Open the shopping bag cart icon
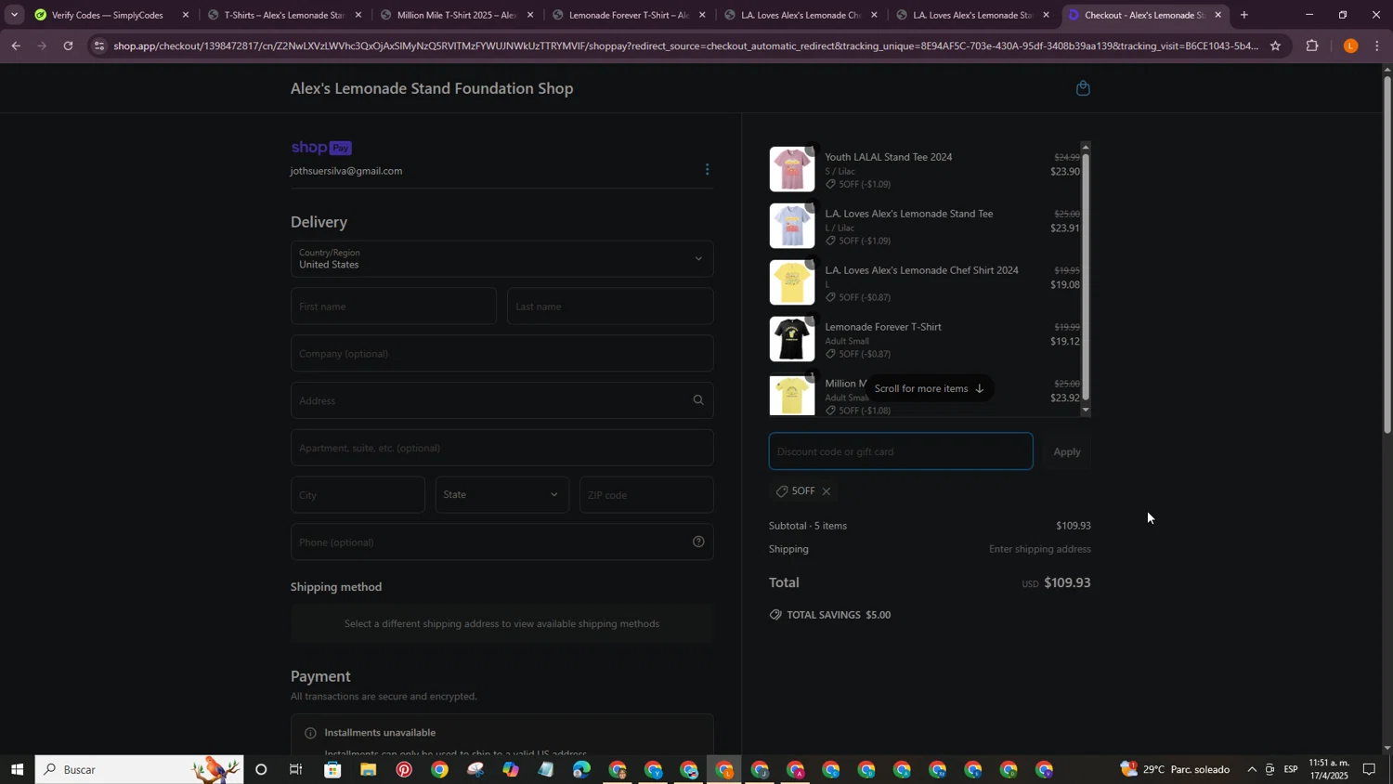 [1082, 89]
